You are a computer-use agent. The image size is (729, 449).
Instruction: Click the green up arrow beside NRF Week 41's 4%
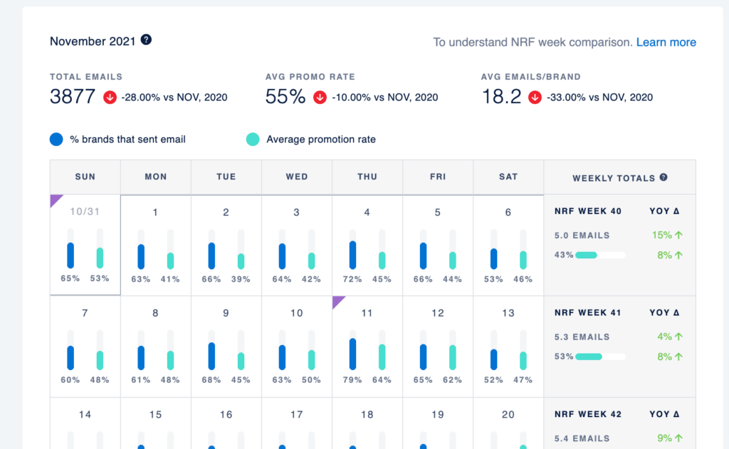click(x=678, y=337)
